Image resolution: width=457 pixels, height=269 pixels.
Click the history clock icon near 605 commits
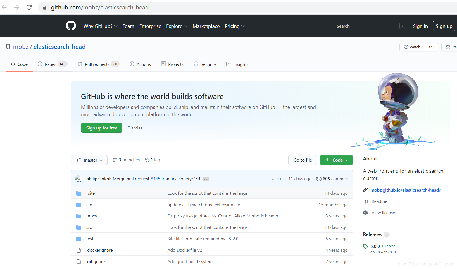[x=319, y=179]
